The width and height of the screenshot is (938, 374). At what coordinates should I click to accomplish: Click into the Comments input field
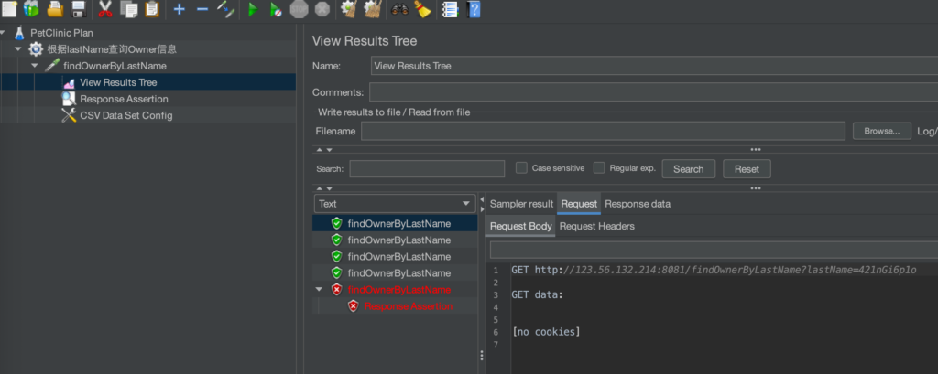tap(653, 92)
